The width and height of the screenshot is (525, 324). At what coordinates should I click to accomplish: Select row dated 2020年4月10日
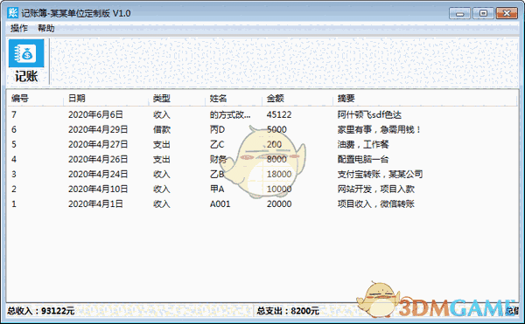(262, 189)
